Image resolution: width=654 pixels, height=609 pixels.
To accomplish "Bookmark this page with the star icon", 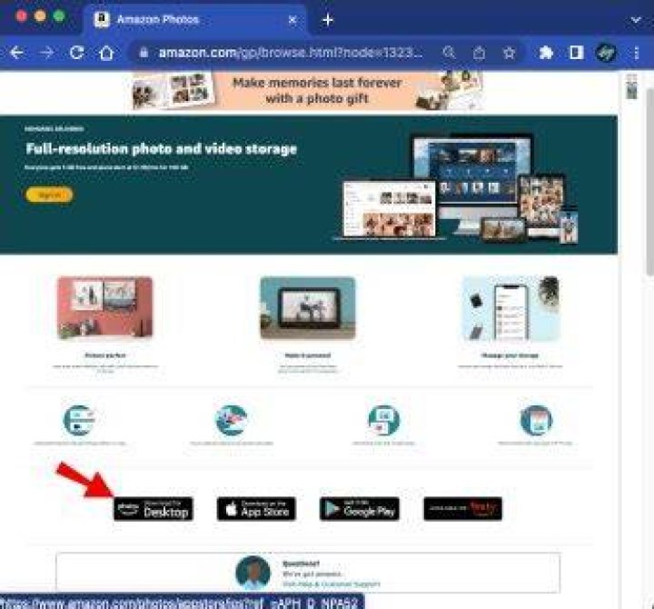I will pos(509,53).
